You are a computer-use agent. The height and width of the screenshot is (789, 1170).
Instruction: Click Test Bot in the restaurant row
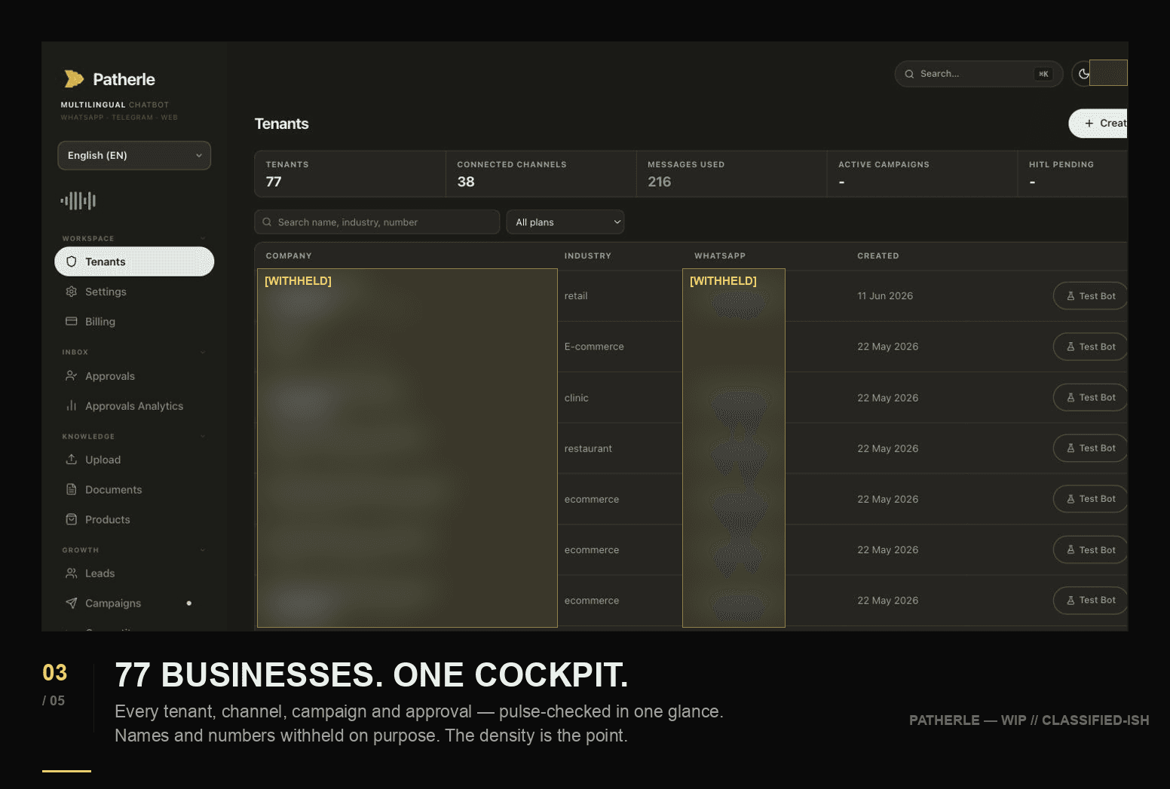click(x=1090, y=448)
